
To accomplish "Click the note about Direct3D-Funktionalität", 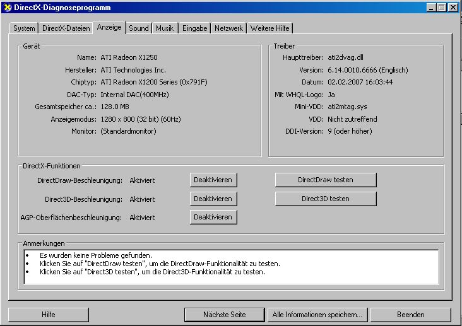I will pyautogui.click(x=152, y=272).
